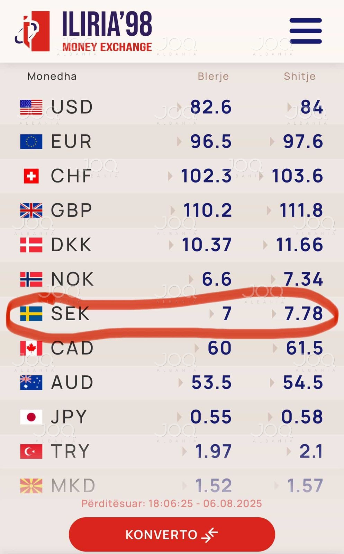Select the NOK currency row label
The height and width of the screenshot is (554, 344).
[x=72, y=279]
